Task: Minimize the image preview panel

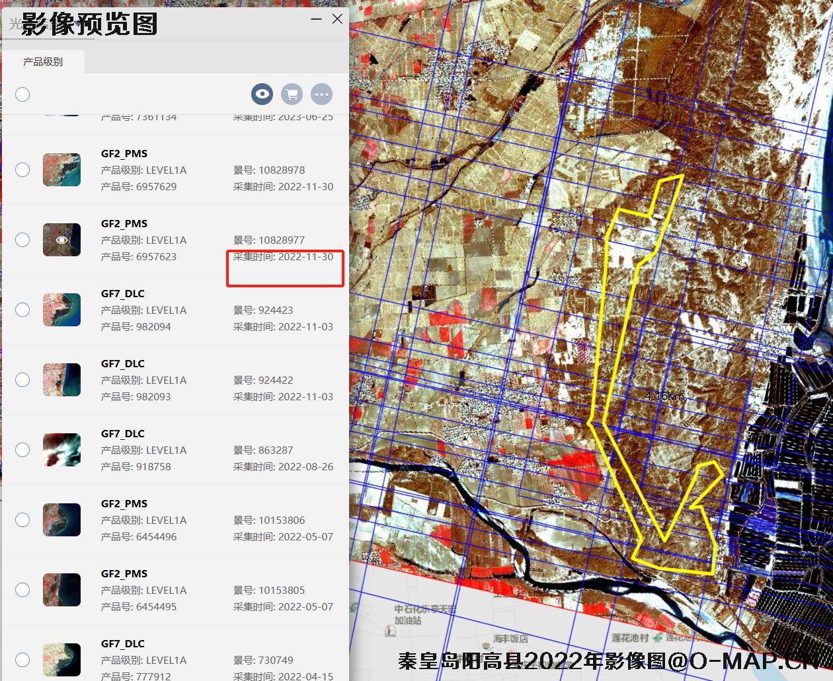Action: coord(317,19)
